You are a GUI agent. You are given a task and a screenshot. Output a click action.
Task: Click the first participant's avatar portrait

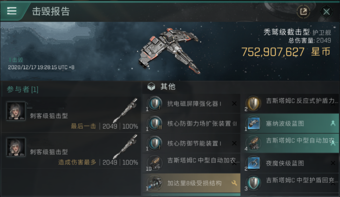[x=16, y=111]
